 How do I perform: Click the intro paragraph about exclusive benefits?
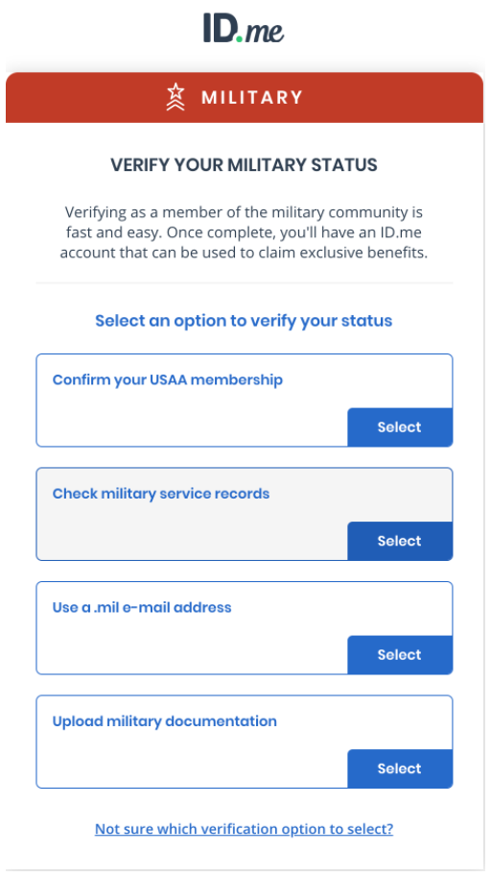pos(245,232)
